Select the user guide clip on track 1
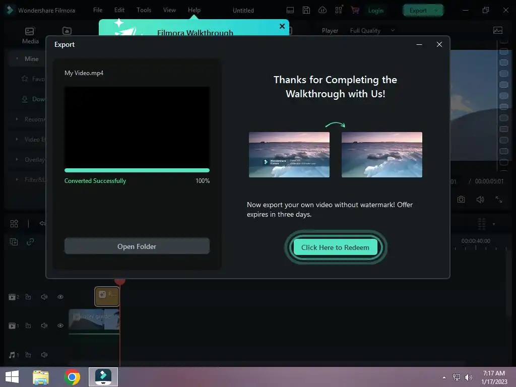Viewport: 516px width, 387px height. point(94,319)
